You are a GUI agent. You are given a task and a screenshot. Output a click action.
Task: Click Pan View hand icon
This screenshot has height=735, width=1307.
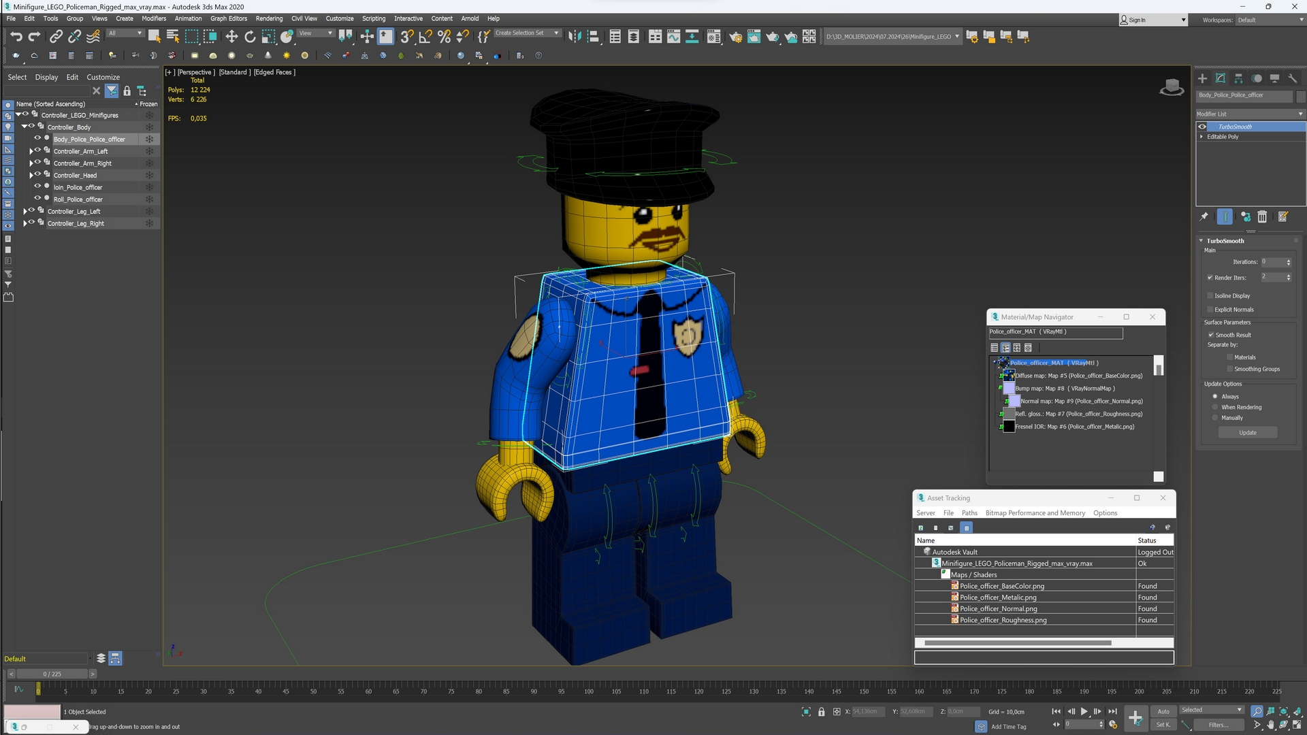(1270, 725)
